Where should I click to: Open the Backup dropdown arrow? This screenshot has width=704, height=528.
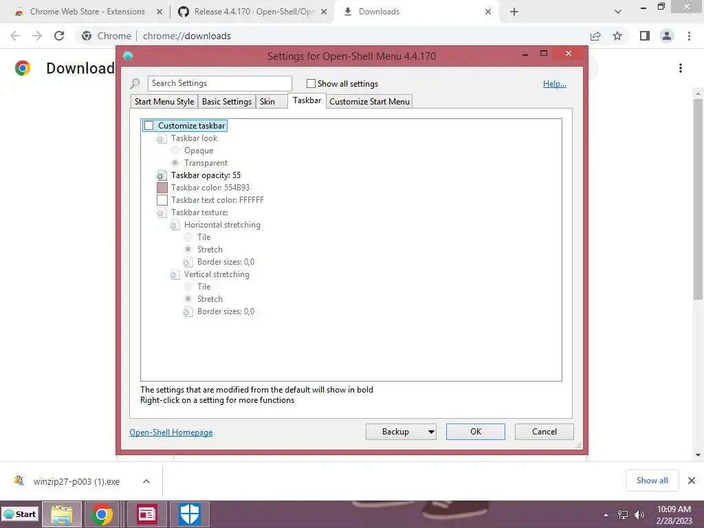[431, 432]
